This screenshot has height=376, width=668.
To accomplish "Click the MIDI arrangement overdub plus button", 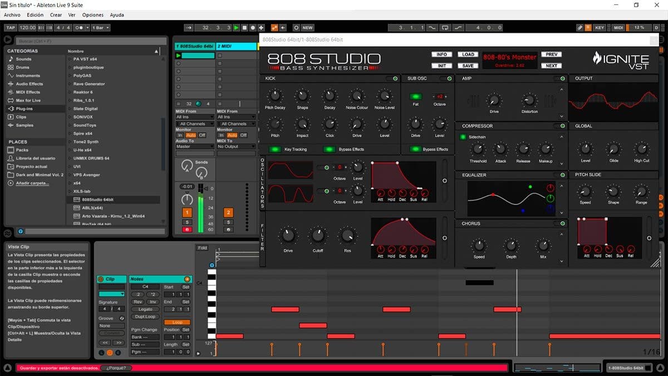I will 261,27.
